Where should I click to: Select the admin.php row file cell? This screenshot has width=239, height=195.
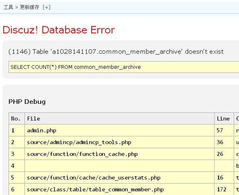[120, 130]
